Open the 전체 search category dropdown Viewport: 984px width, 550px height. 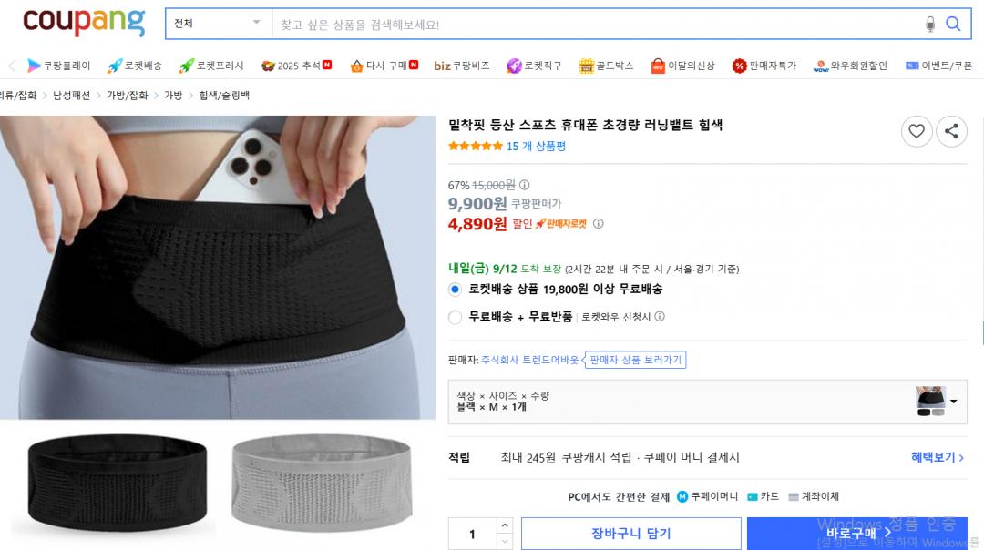[x=219, y=24]
